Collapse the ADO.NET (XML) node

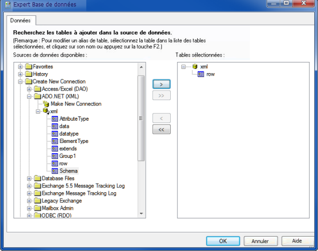29,97
